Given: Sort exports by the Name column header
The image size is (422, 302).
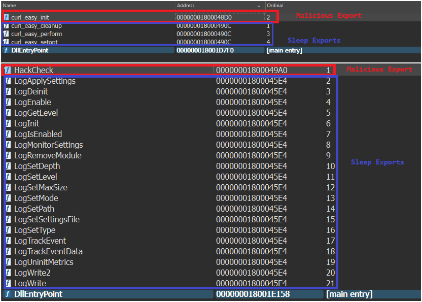Looking at the screenshot, I should tap(10, 6).
